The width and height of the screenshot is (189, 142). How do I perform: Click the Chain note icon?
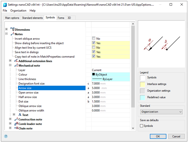click(x=16, y=128)
